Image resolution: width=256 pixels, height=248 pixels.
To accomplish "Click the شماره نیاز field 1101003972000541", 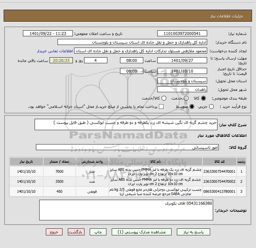I will tap(182, 33).
